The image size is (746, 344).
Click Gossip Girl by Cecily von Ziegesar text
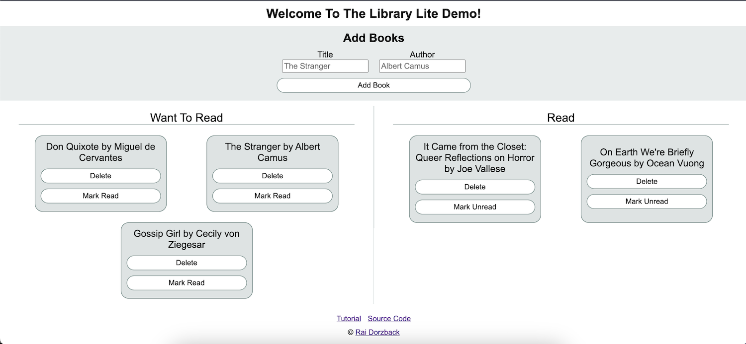pyautogui.click(x=186, y=239)
